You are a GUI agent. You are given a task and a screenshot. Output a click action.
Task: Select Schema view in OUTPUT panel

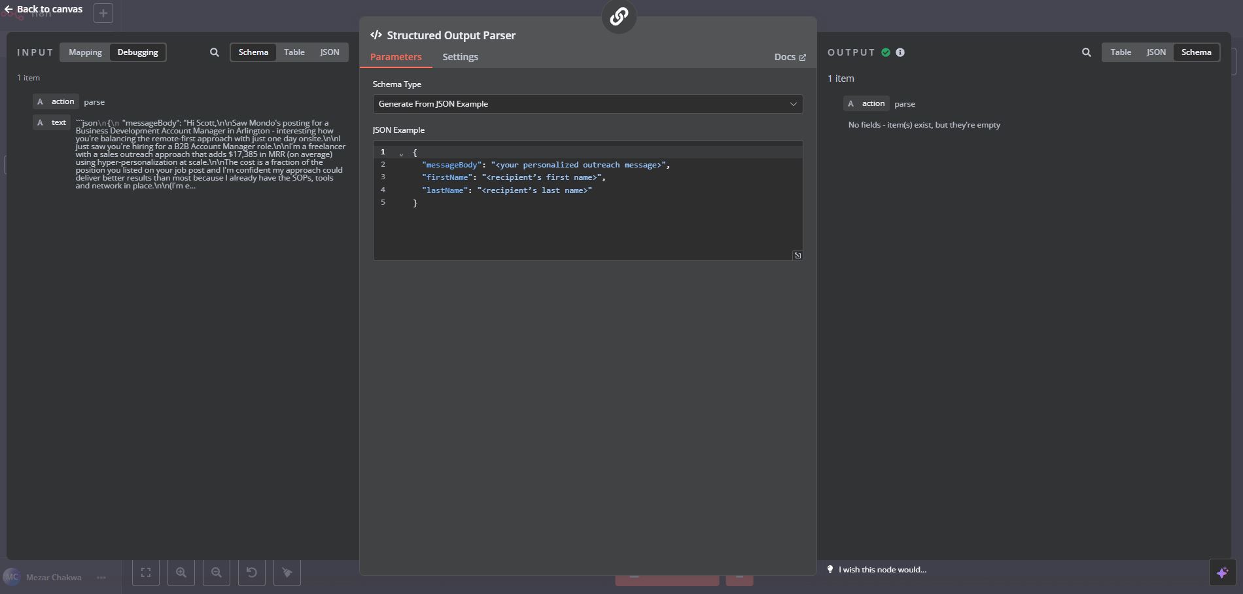[1197, 52]
